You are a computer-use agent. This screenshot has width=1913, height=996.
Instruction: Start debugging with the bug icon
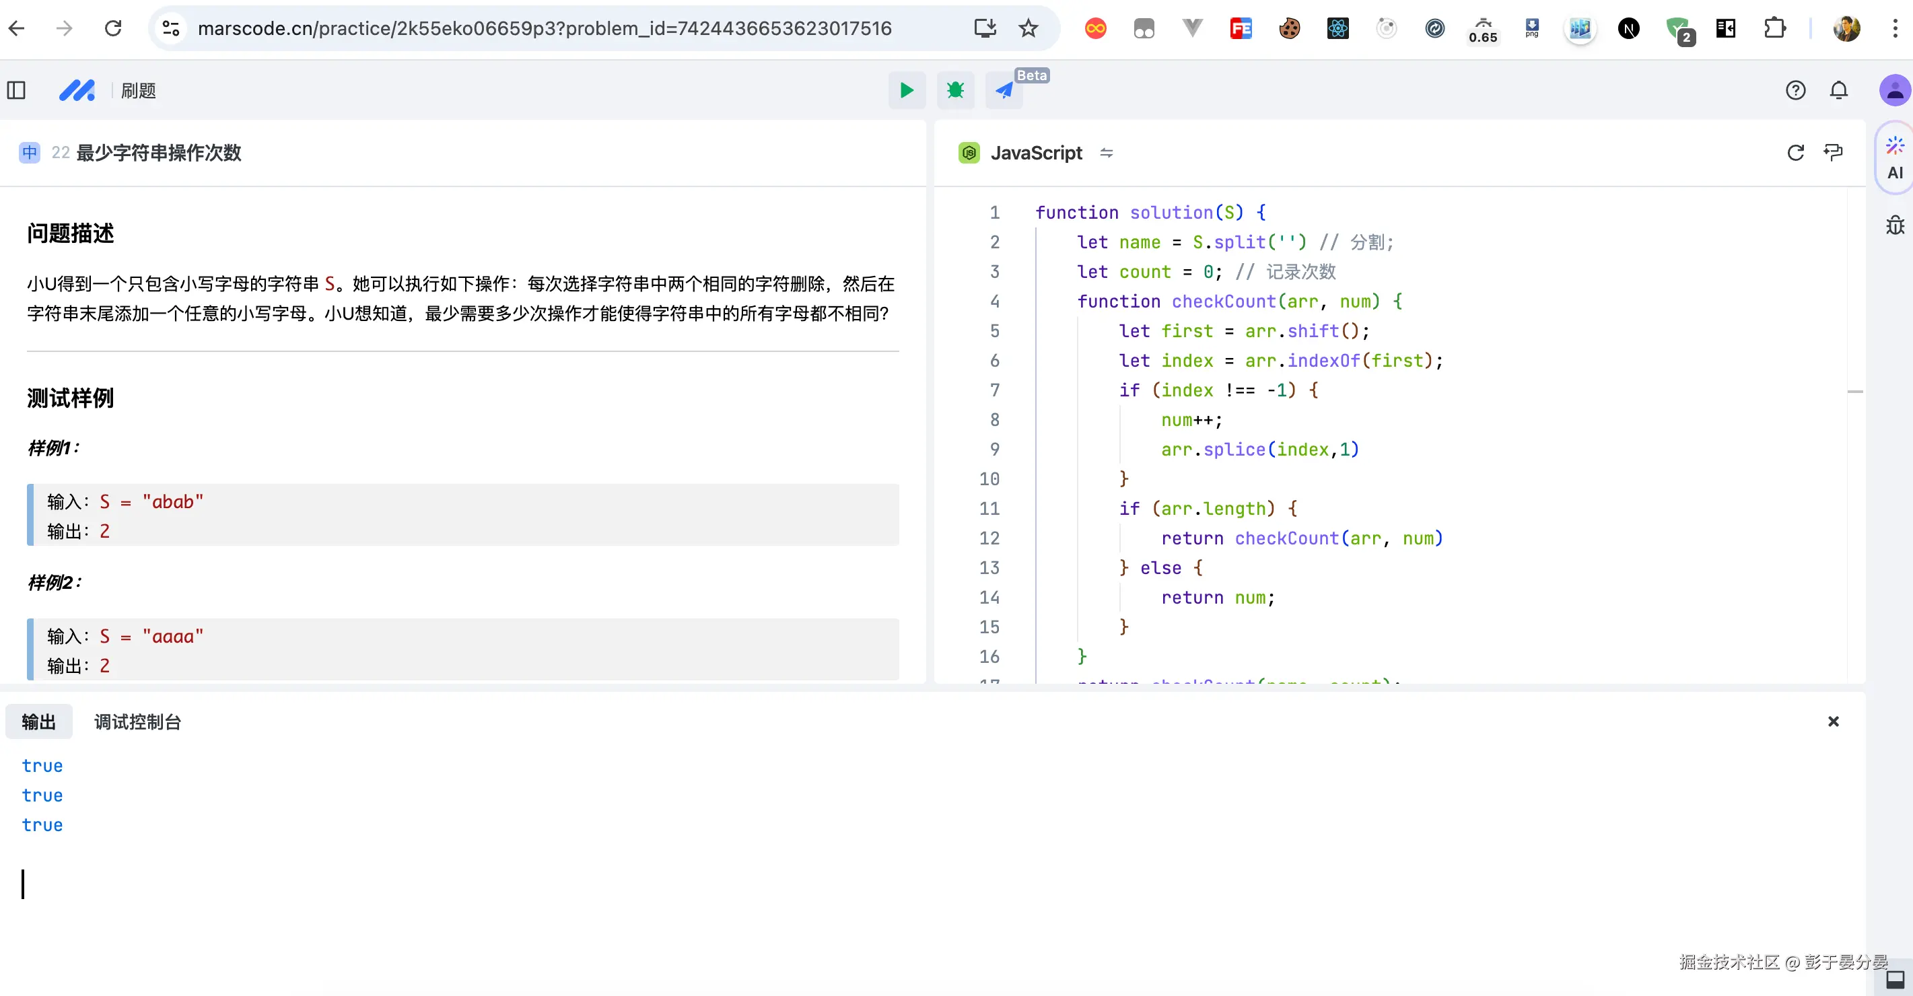pos(955,91)
